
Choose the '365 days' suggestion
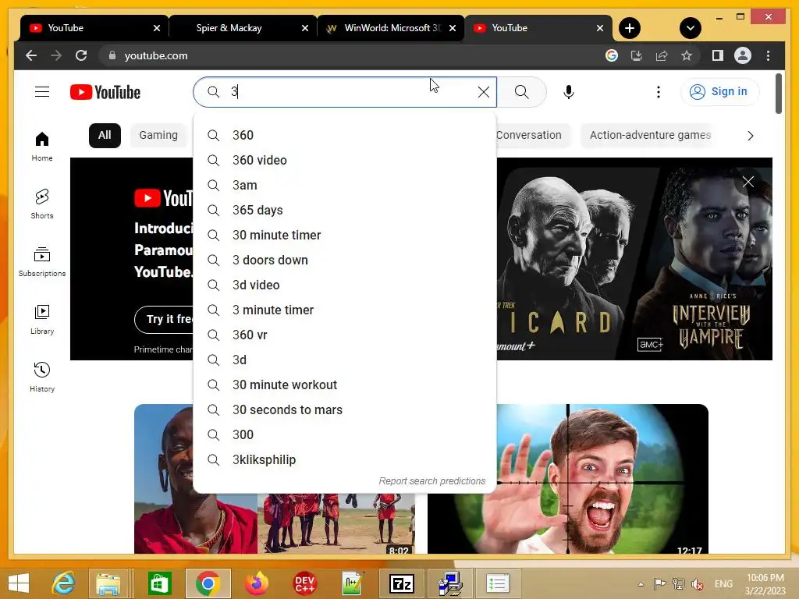[x=345, y=210]
